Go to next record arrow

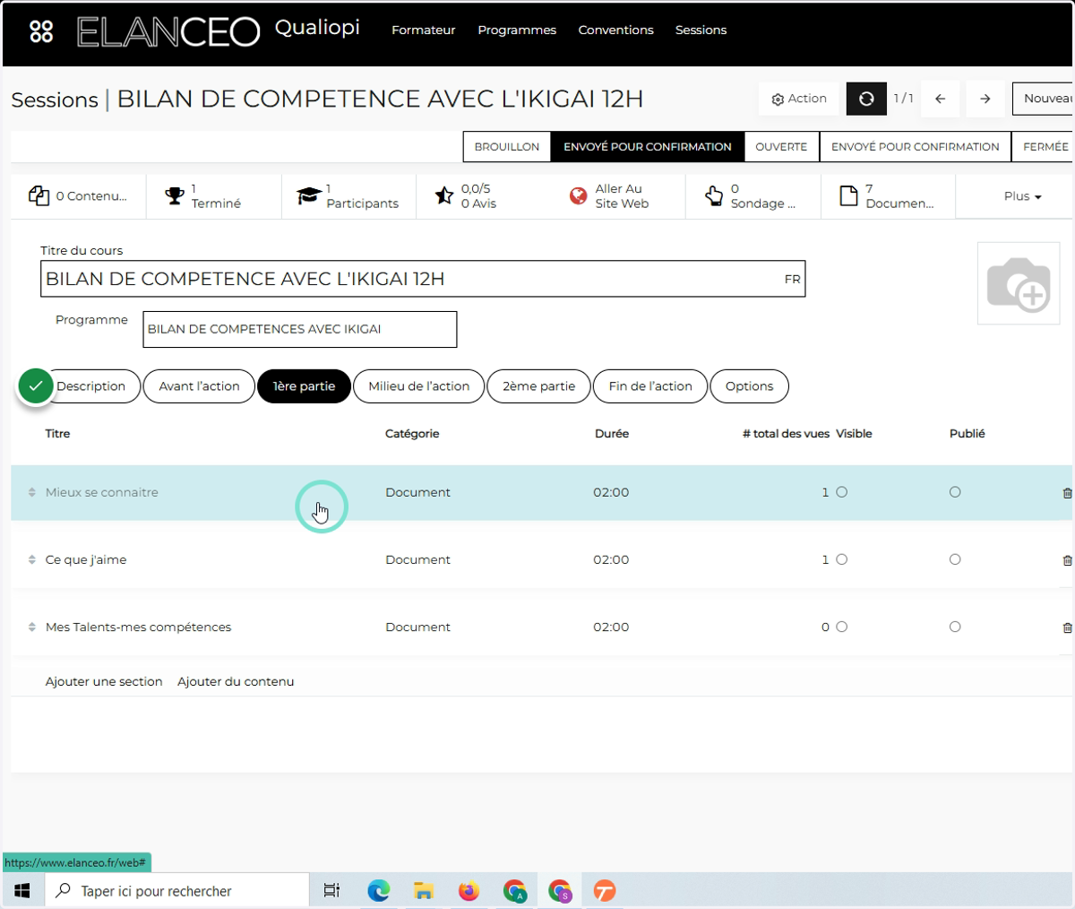[985, 99]
